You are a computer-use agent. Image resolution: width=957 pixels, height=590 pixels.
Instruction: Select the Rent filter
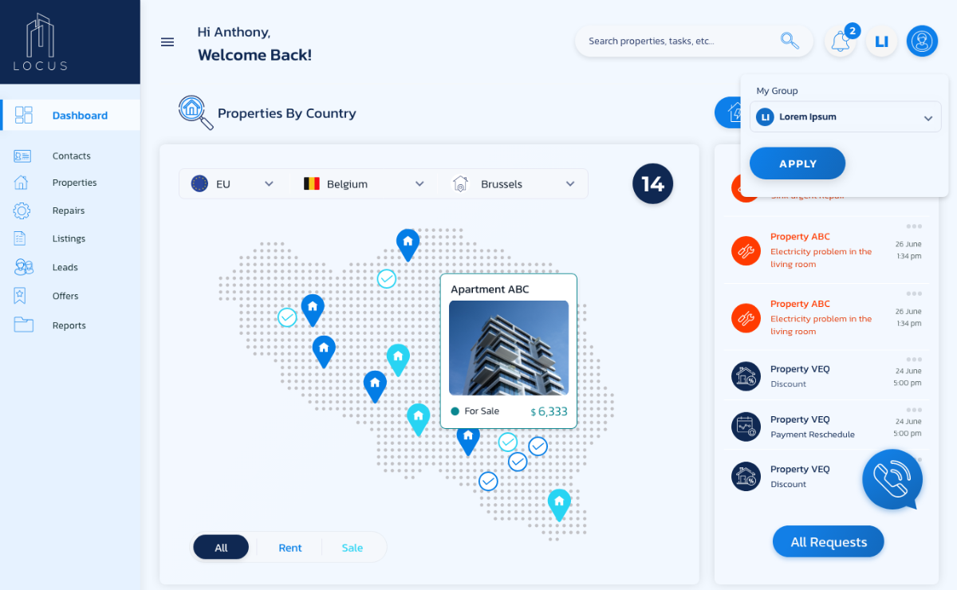pyautogui.click(x=290, y=547)
